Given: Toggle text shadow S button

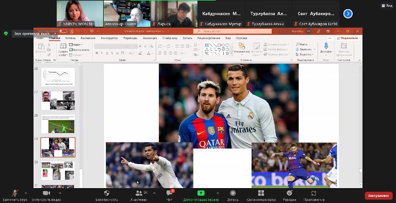Looking at the screenshot, I should 112,53.
